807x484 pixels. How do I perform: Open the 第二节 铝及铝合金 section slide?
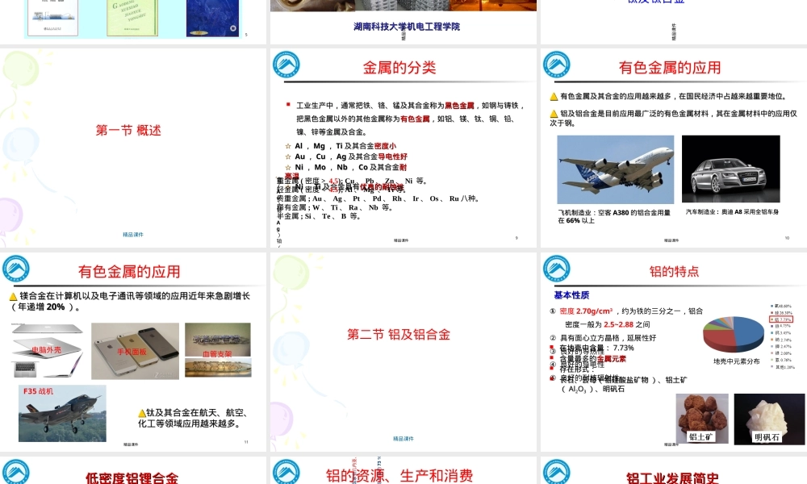click(x=403, y=352)
